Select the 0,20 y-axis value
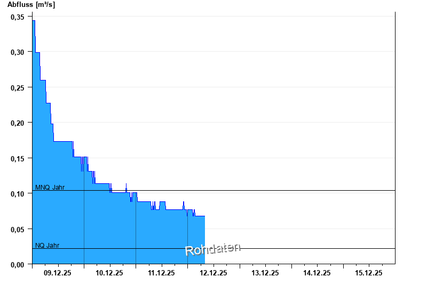 click(18, 123)
